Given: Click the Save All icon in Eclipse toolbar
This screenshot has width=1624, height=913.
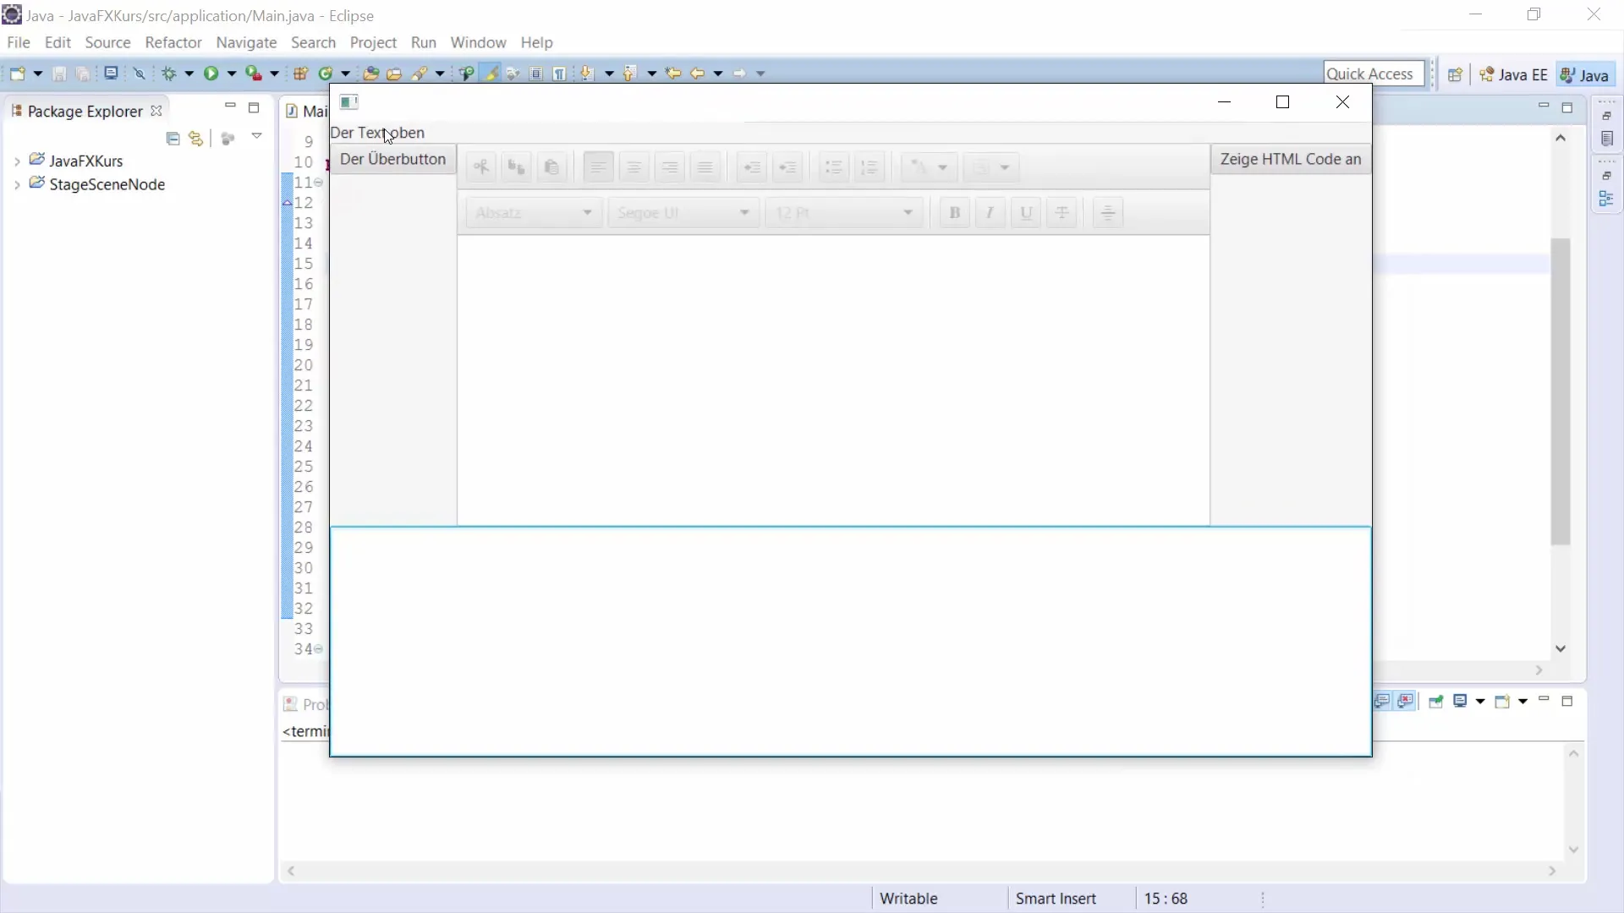Looking at the screenshot, I should tap(83, 74).
